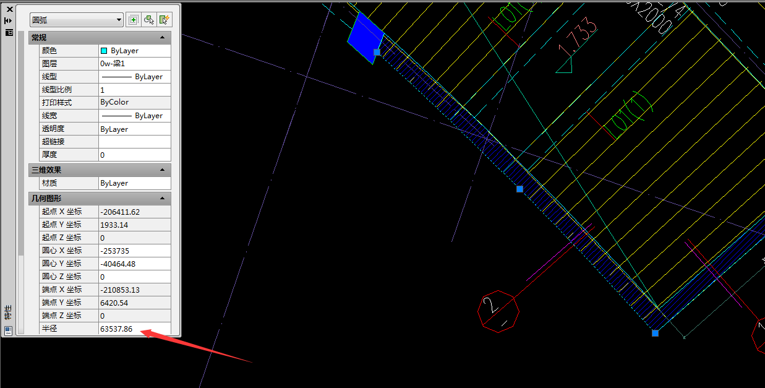
Task: Close the properties palette with X icon
Action: (x=9, y=9)
